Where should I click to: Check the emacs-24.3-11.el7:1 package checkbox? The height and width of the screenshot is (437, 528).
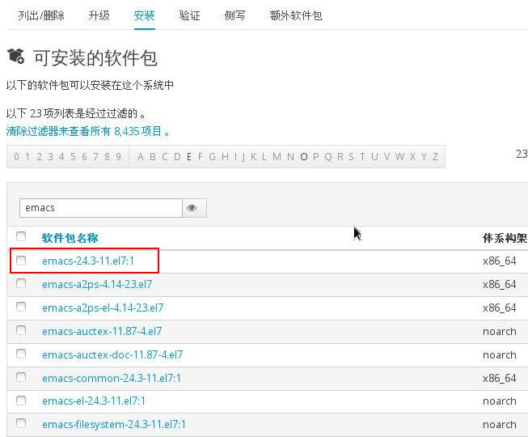[x=21, y=260]
